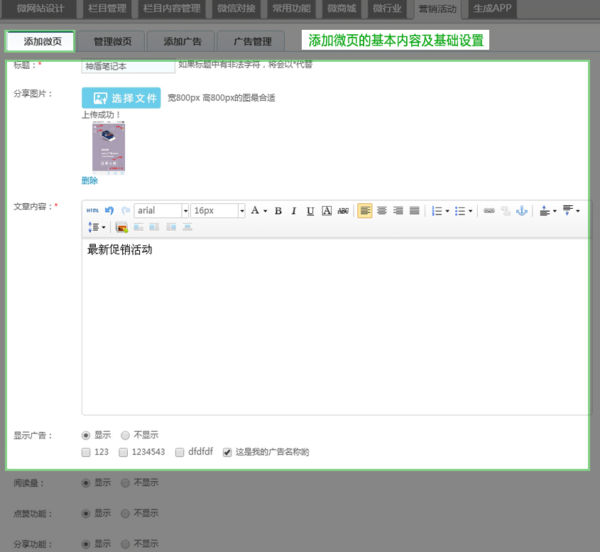Screen dimensions: 600x552
Task: Check the 123 ad checkbox
Action: (86, 453)
